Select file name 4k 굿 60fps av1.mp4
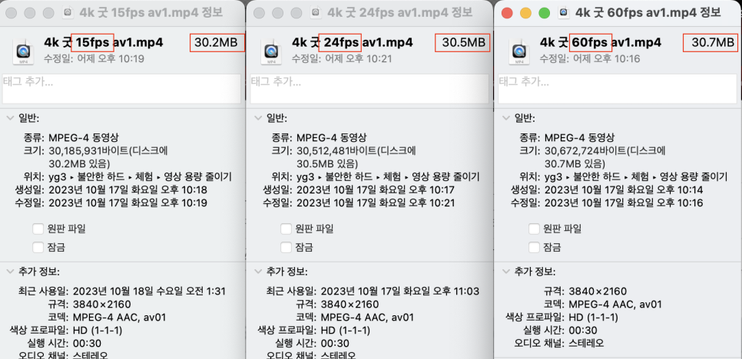The width and height of the screenshot is (742, 359). tap(601, 42)
